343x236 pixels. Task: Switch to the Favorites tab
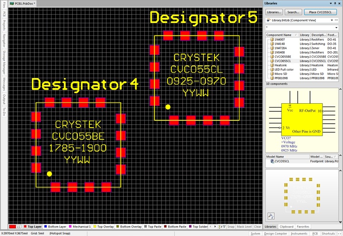(303, 227)
